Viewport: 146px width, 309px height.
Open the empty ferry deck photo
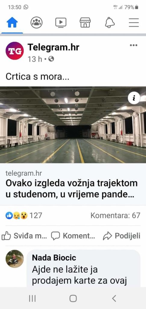[x=73, y=125]
